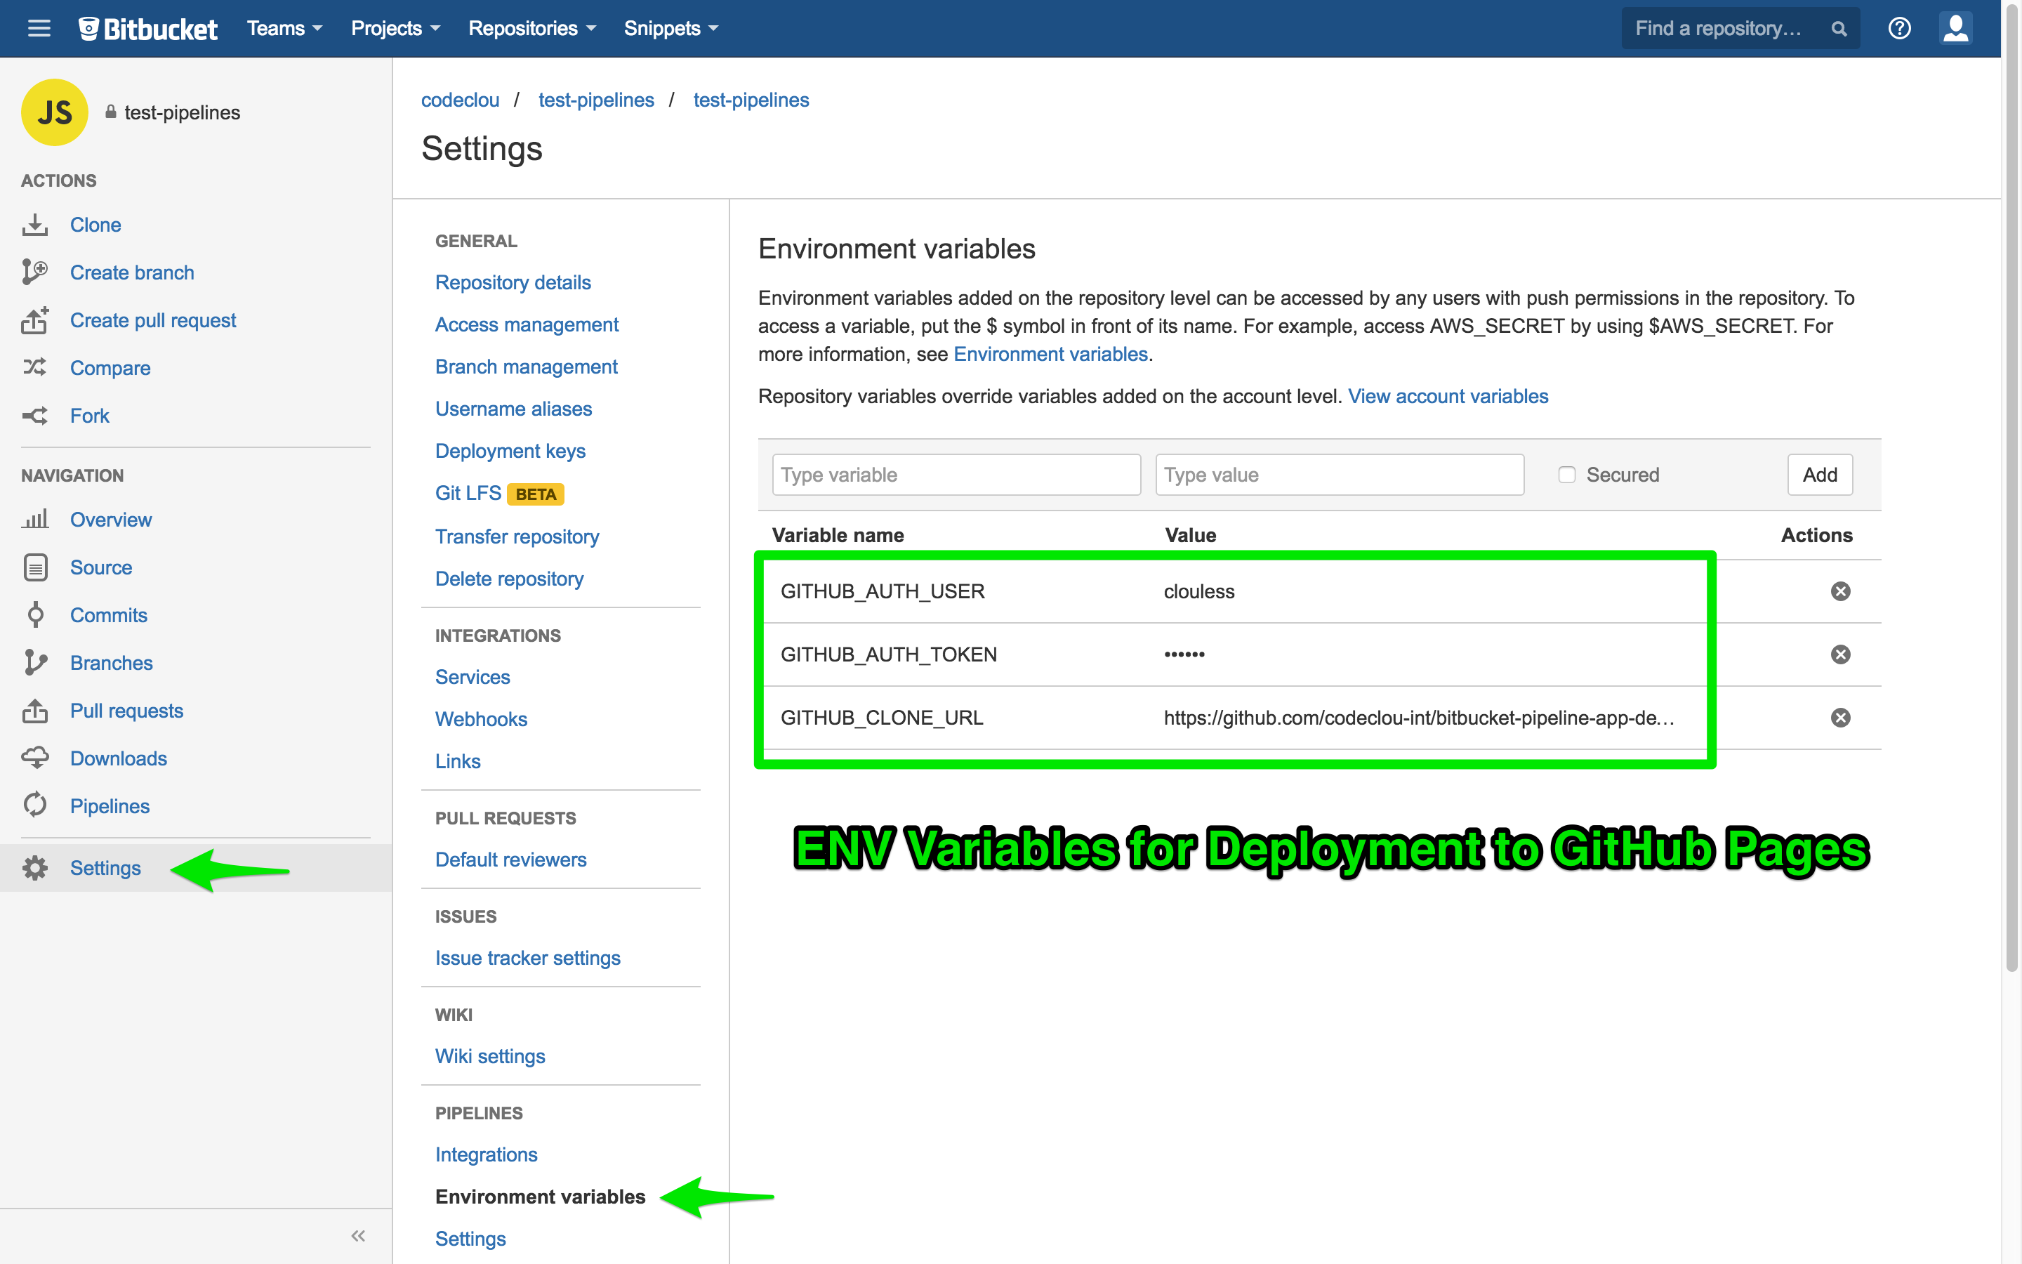This screenshot has height=1264, width=2022.
Task: Click the Source document icon
Action: point(34,567)
